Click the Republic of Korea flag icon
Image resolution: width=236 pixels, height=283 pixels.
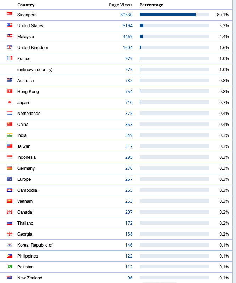click(10, 245)
